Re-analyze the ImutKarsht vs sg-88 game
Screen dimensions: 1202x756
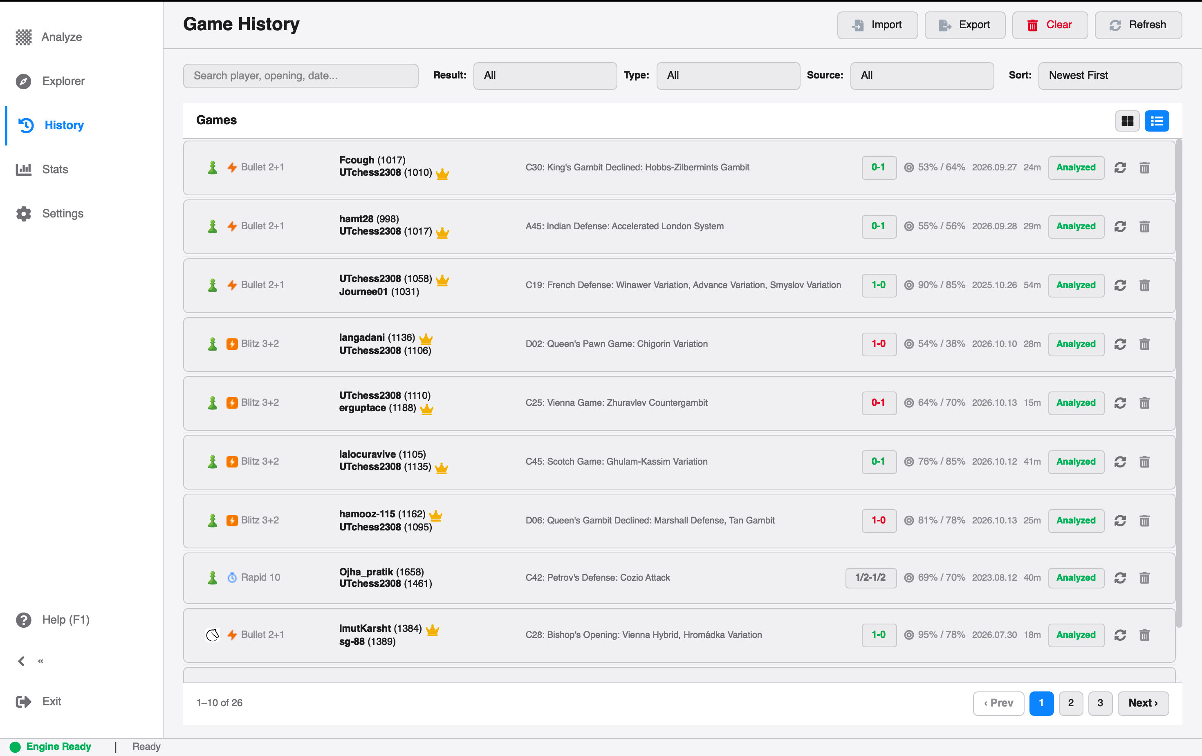(x=1120, y=635)
